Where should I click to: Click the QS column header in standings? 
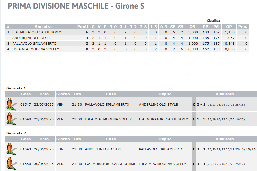(x=192, y=27)
